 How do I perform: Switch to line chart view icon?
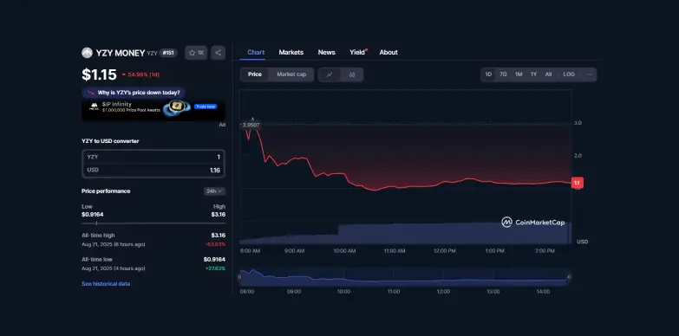(x=330, y=74)
